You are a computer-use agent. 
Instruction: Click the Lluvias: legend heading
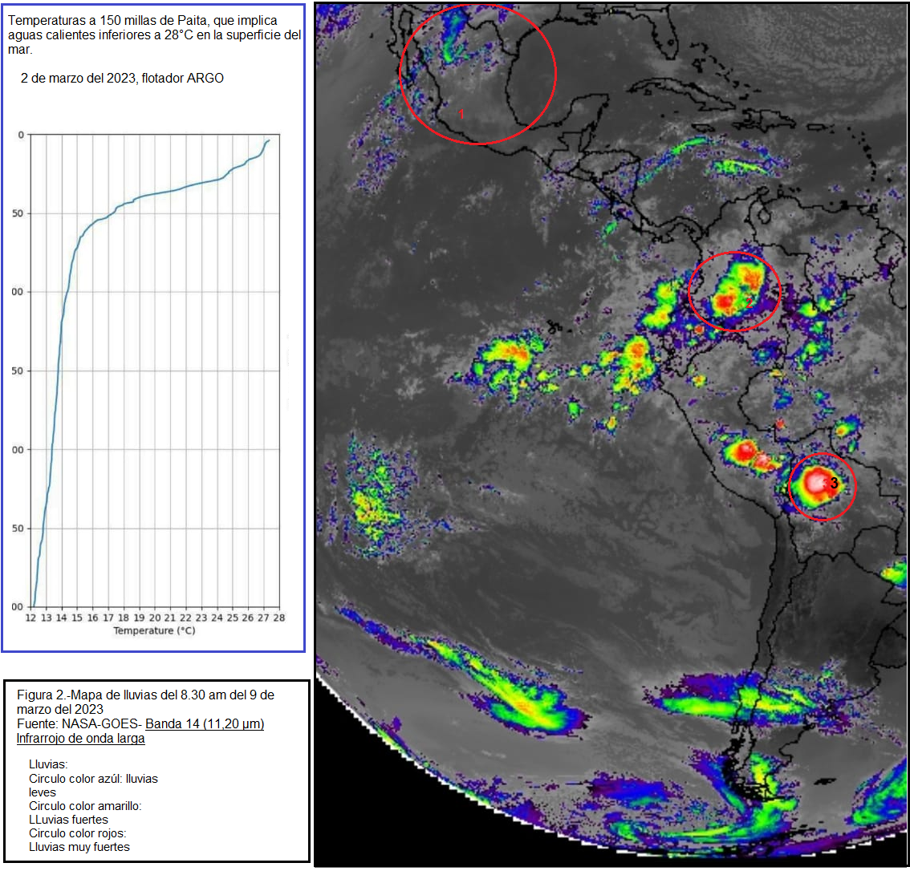(x=48, y=764)
